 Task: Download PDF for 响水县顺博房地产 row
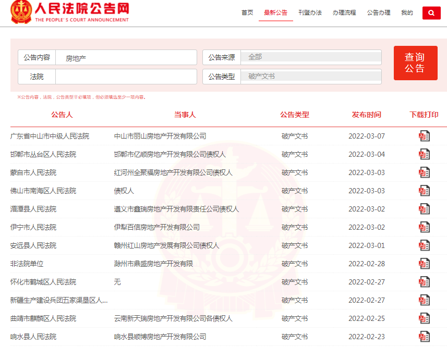click(x=424, y=337)
